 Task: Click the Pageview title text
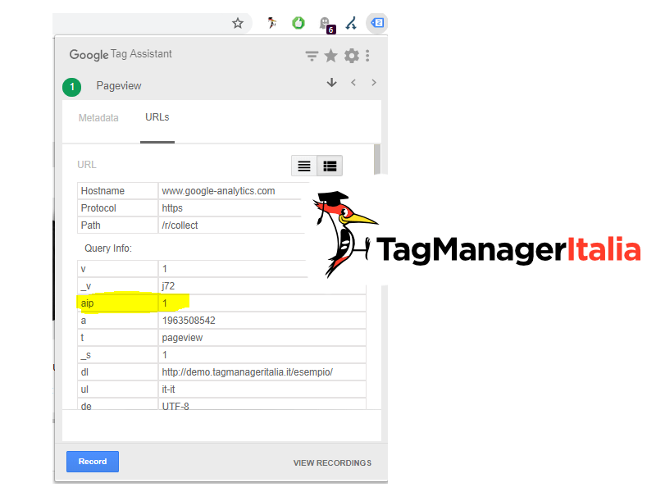pos(119,86)
